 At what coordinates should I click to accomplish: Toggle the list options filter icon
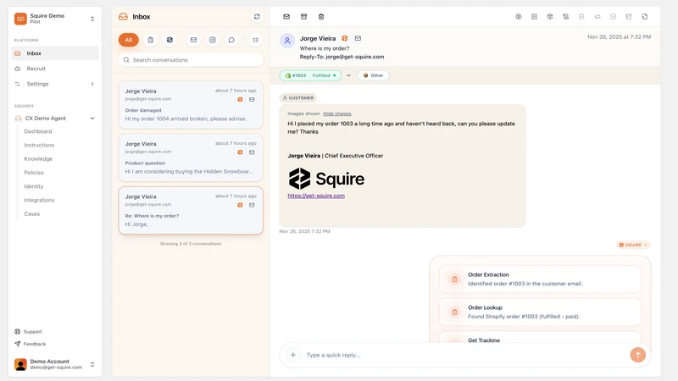click(256, 40)
